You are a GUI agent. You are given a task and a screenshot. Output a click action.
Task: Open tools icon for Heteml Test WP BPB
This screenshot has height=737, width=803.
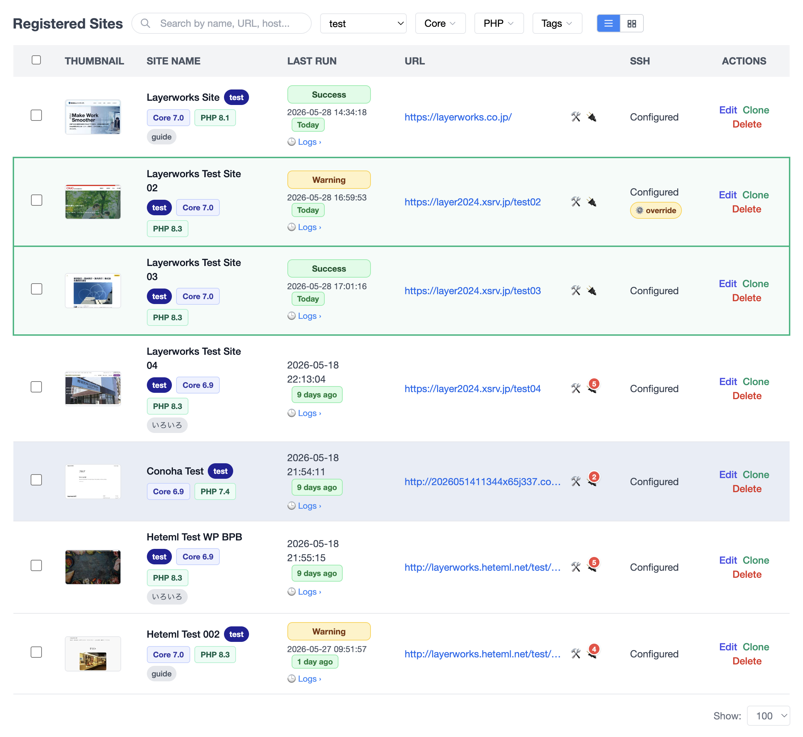[576, 567]
